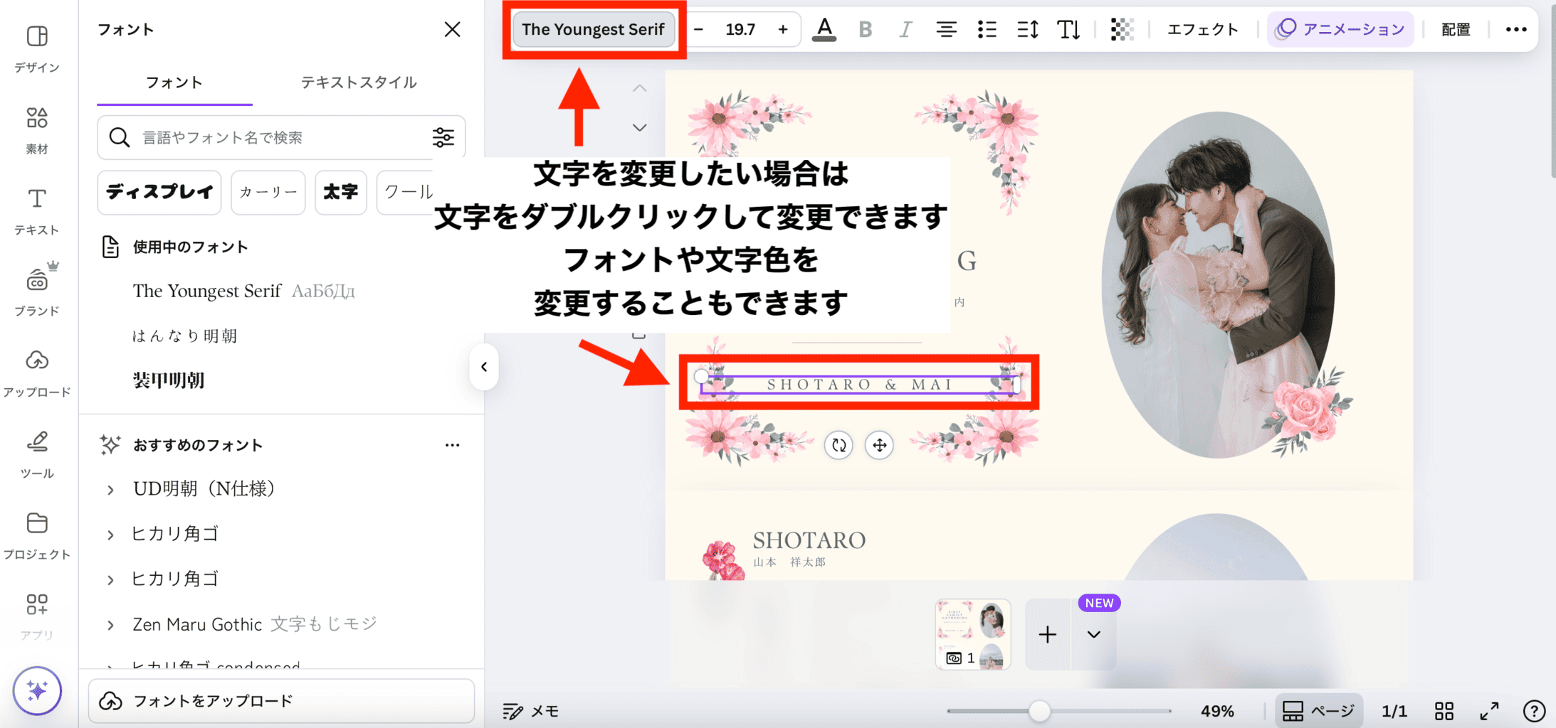1556x728 pixels.
Task: Switch to the テキストスタイル tab
Action: click(359, 82)
